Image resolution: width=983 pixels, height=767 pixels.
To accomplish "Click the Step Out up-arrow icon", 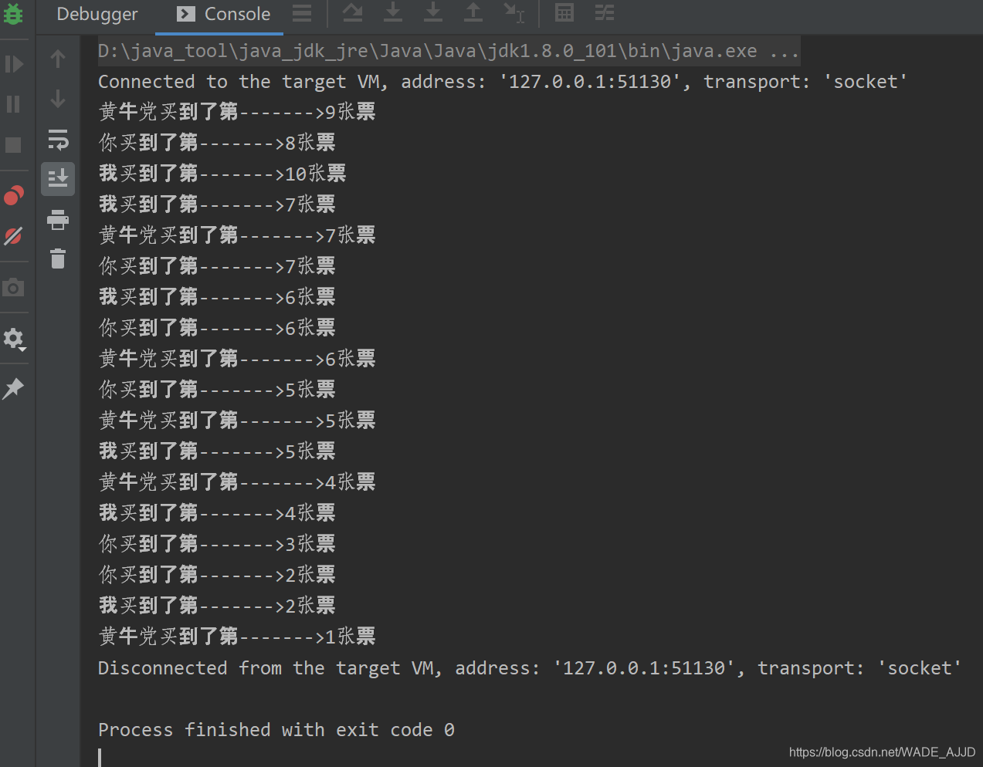I will pos(473,12).
